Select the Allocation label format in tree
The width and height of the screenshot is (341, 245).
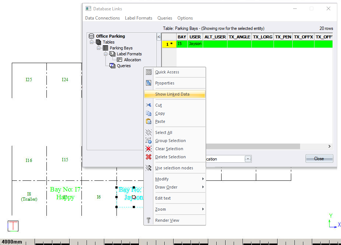tap(132, 60)
